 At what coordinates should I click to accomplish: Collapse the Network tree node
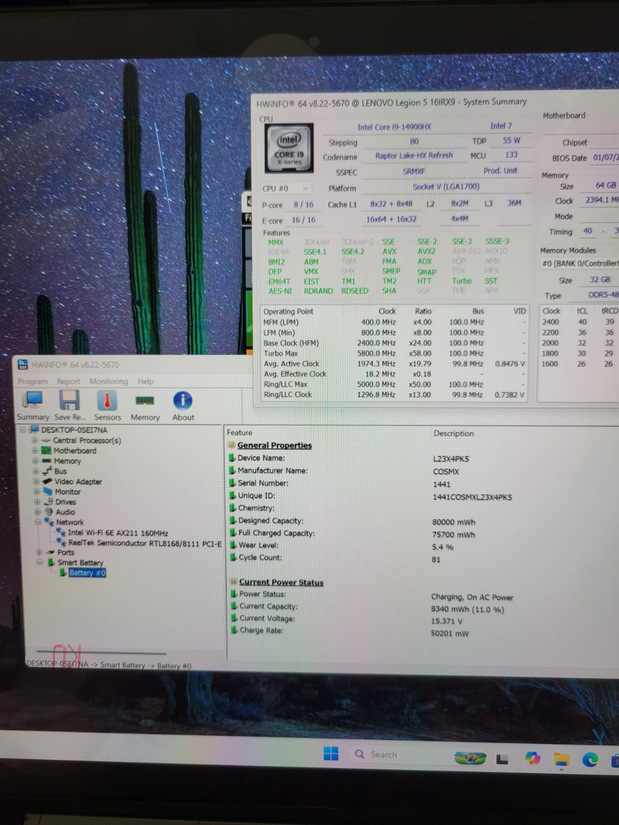tap(38, 522)
